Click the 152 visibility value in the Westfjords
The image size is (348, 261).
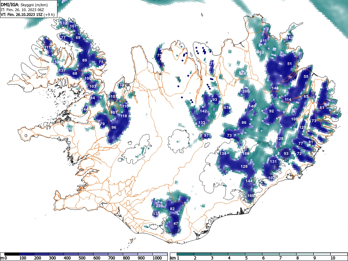tap(55, 62)
